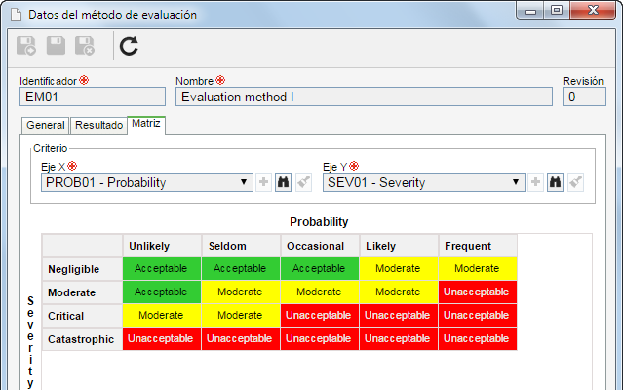Click the Probability matrix title

(319, 222)
